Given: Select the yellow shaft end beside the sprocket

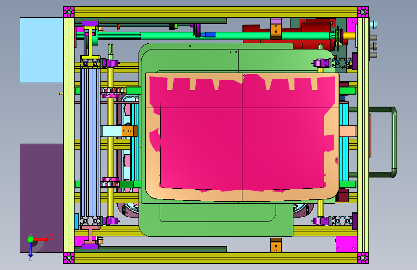Looking at the screenshot, I should pyautogui.click(x=350, y=36).
